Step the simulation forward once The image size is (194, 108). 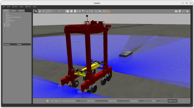click(52, 101)
